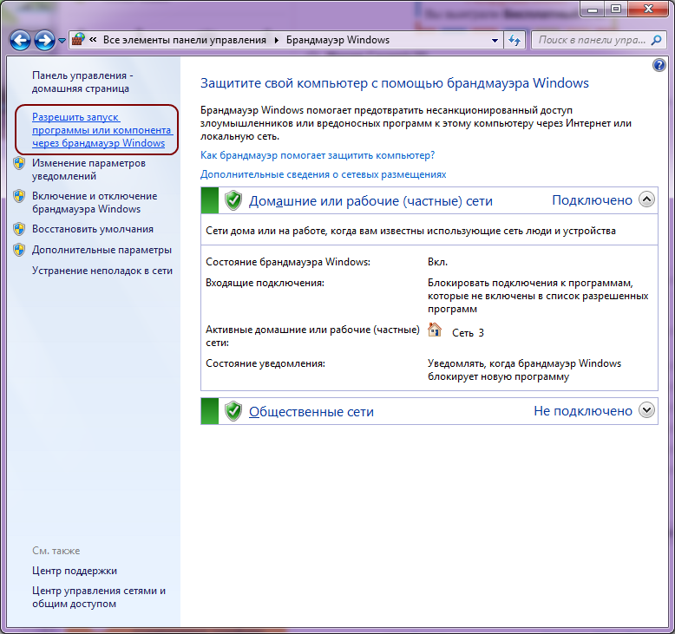This screenshot has height=634, width=675.
Task: Open 'Центр управления сетями и общим доступом'
Action: pos(99,597)
